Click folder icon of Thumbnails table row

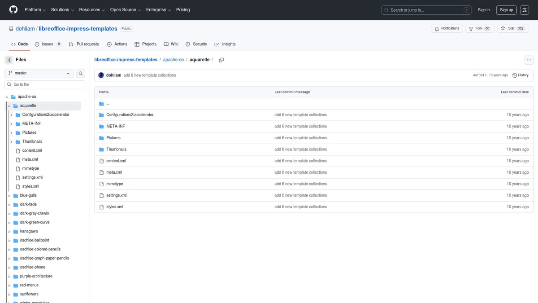point(101,149)
